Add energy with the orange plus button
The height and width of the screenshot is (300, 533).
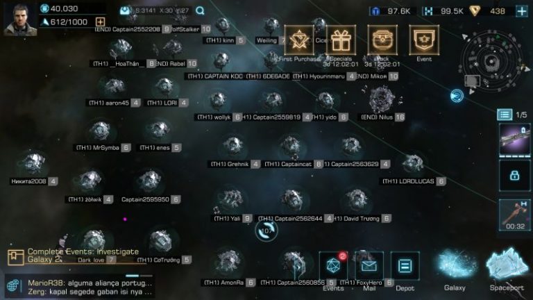[100, 22]
